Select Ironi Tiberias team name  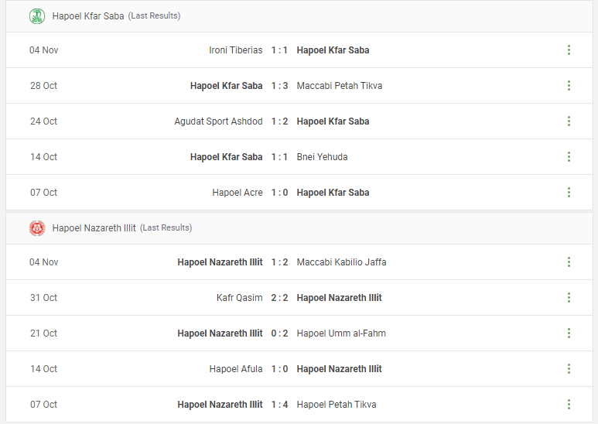pos(236,50)
